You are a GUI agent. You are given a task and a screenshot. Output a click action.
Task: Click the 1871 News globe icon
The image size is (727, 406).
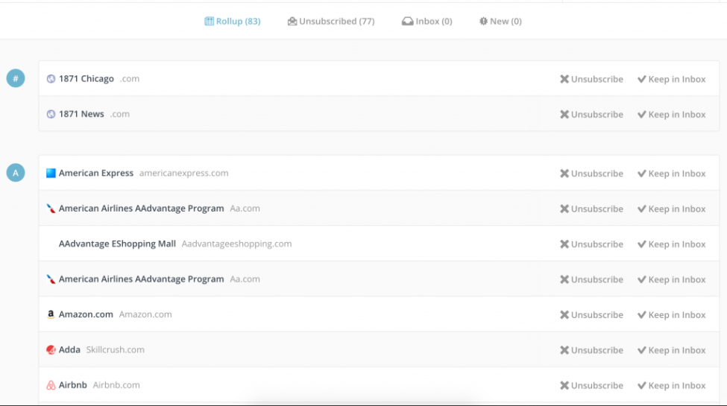click(51, 114)
